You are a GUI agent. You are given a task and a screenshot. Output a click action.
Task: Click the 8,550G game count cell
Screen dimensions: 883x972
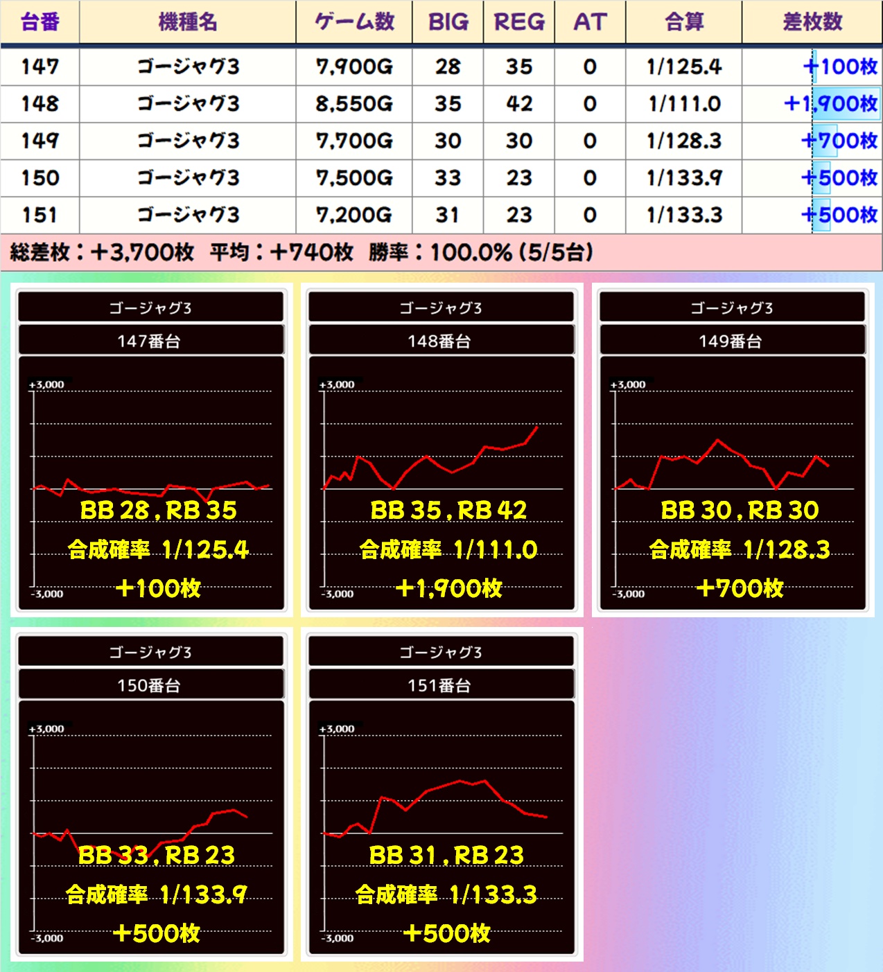click(354, 104)
